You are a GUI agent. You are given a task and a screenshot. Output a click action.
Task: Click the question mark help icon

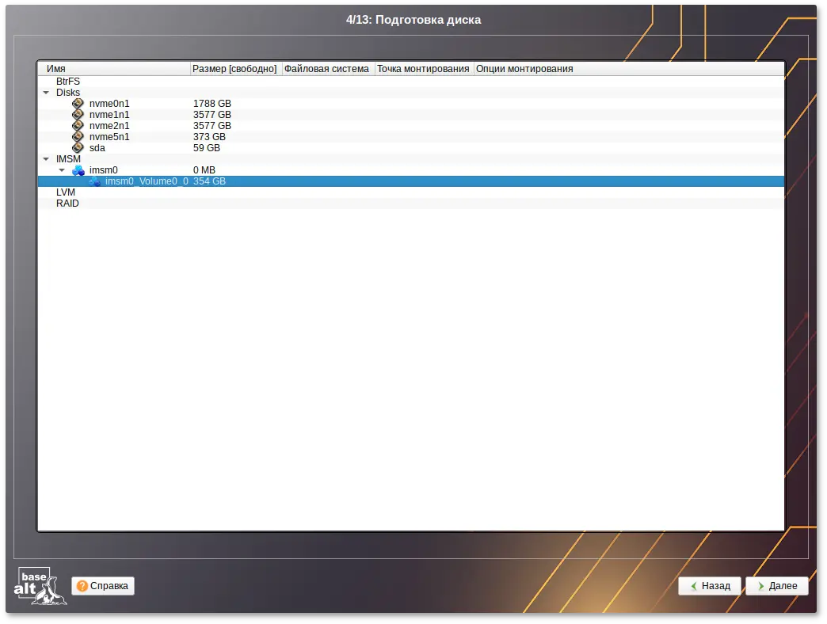[x=83, y=586]
